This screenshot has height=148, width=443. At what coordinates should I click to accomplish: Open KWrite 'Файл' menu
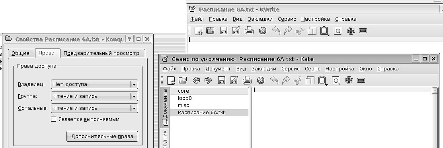point(197,19)
